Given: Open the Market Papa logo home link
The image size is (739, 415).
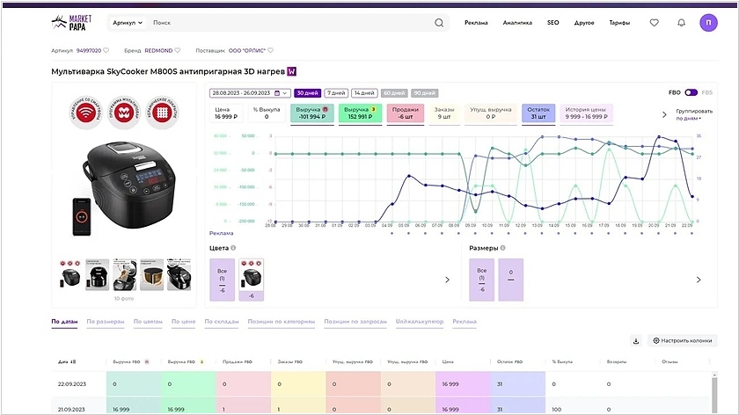Looking at the screenshot, I should point(71,23).
